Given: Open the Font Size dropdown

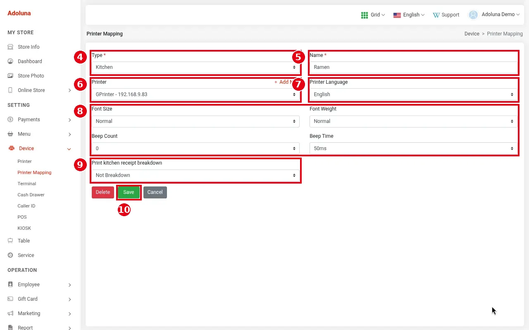Looking at the screenshot, I should 195,121.
